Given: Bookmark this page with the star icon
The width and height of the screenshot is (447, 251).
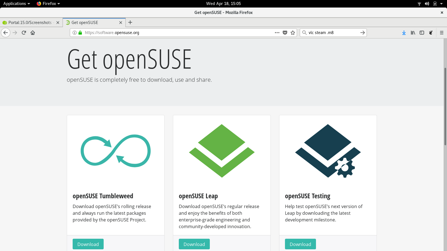Looking at the screenshot, I should 293,33.
